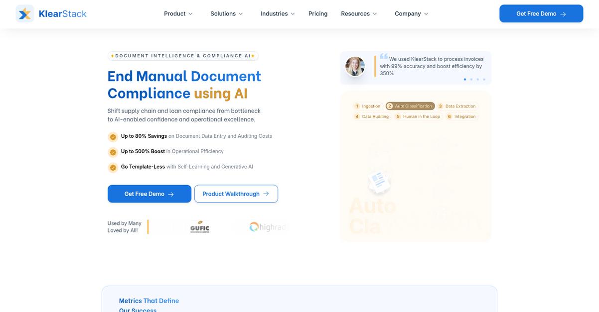Click the GUFIC client logo
The width and height of the screenshot is (599, 312).
click(199, 227)
